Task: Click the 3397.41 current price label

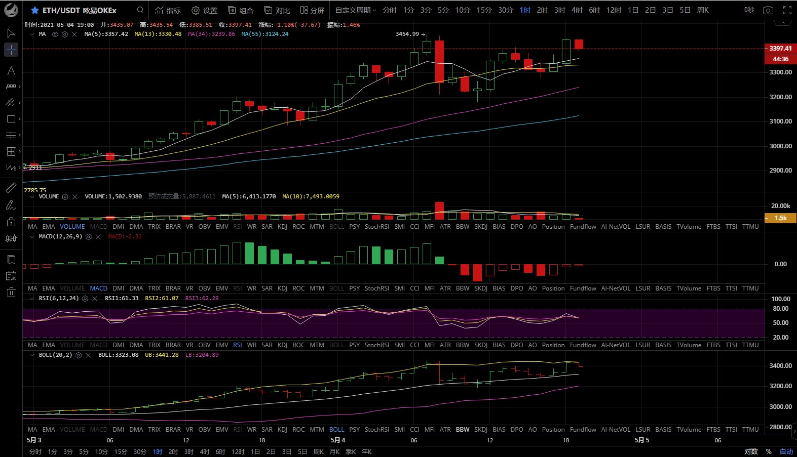Action: pyautogui.click(x=780, y=49)
